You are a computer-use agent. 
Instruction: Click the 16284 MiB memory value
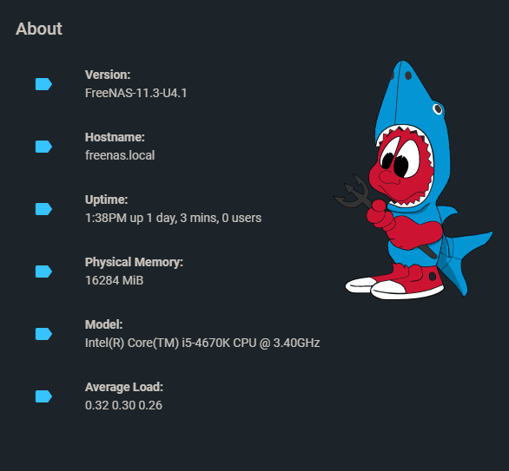point(114,280)
